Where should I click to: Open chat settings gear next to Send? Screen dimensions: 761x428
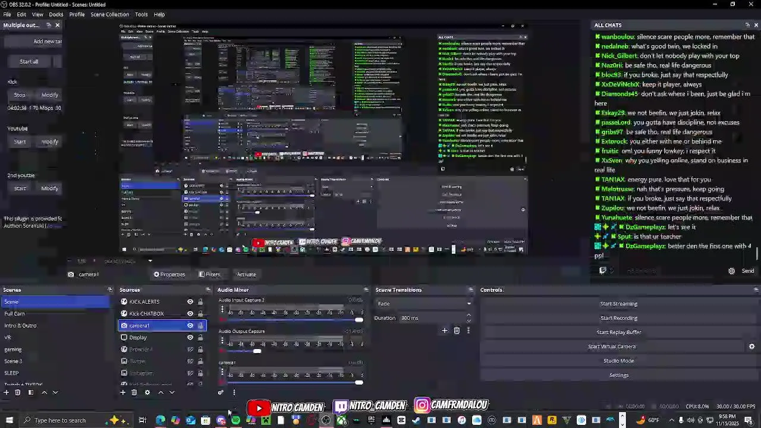tap(731, 271)
